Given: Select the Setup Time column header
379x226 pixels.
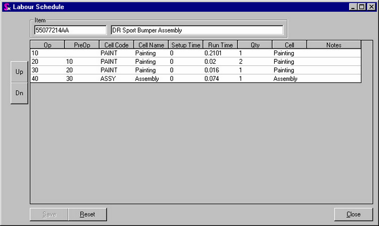Looking at the screenshot, I should point(186,45).
